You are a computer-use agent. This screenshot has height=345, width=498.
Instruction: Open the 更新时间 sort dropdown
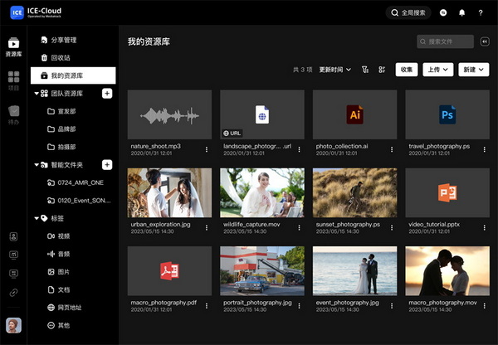[x=334, y=70]
